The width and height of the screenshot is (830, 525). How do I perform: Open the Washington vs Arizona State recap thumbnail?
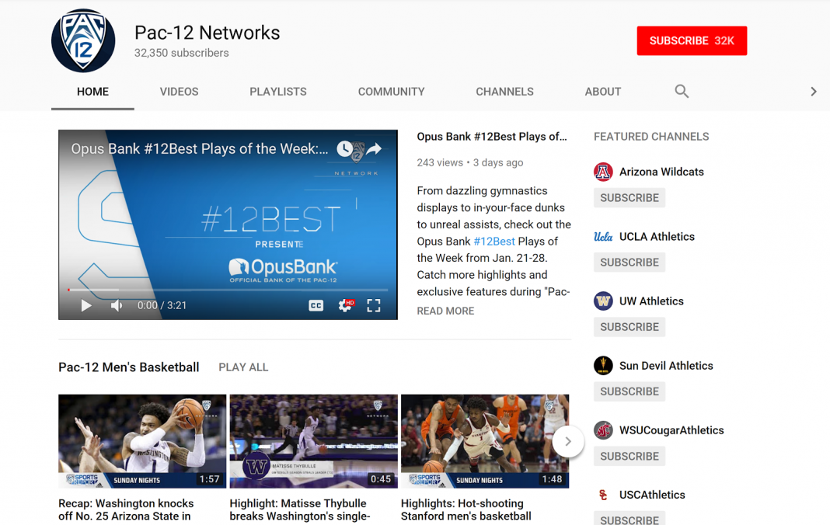(x=142, y=441)
